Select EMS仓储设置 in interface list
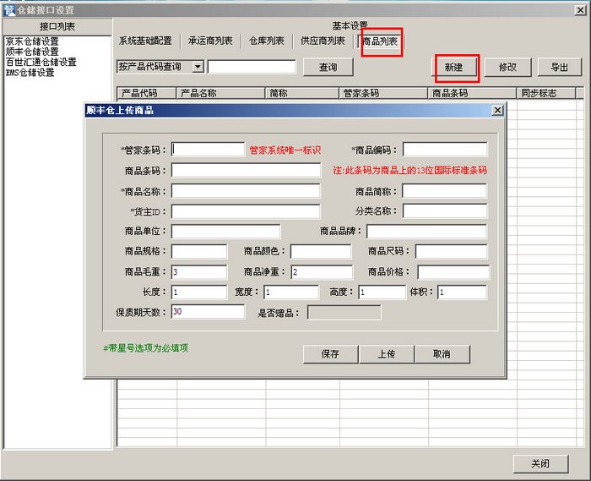Viewport: 591px width, 481px height. click(x=30, y=72)
